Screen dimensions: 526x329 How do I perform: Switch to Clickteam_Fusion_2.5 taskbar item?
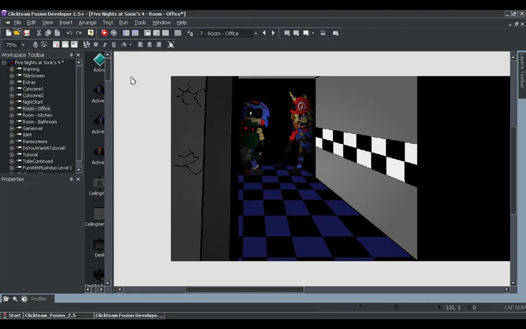[x=58, y=315]
